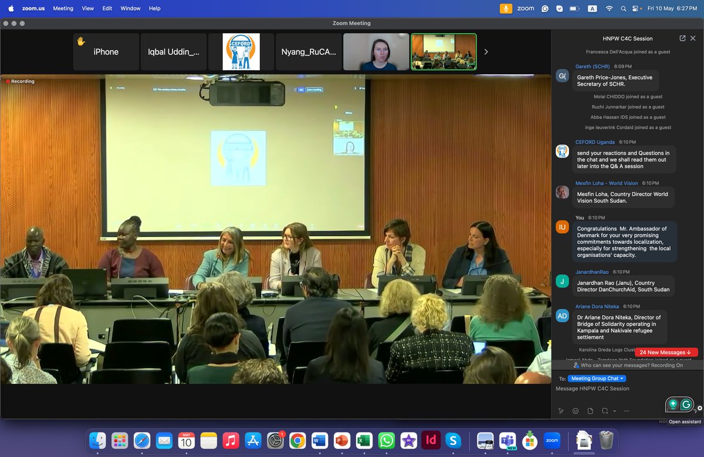Open the View menu

coord(87,8)
